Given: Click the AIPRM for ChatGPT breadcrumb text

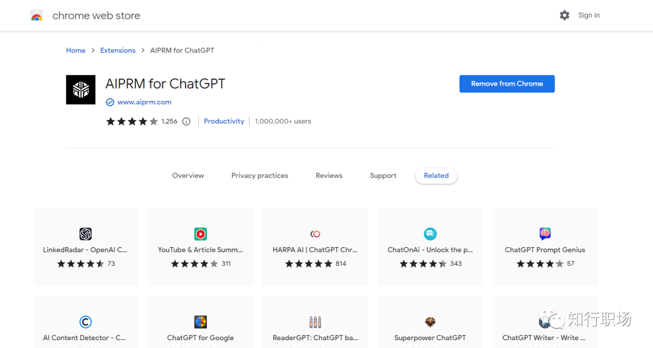Looking at the screenshot, I should coord(183,50).
